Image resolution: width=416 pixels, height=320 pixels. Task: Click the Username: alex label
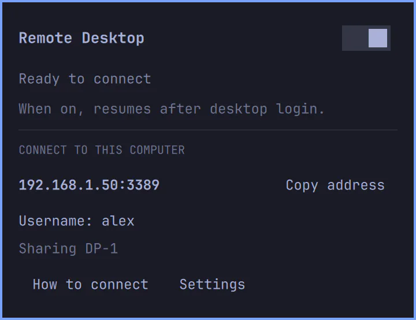point(77,221)
